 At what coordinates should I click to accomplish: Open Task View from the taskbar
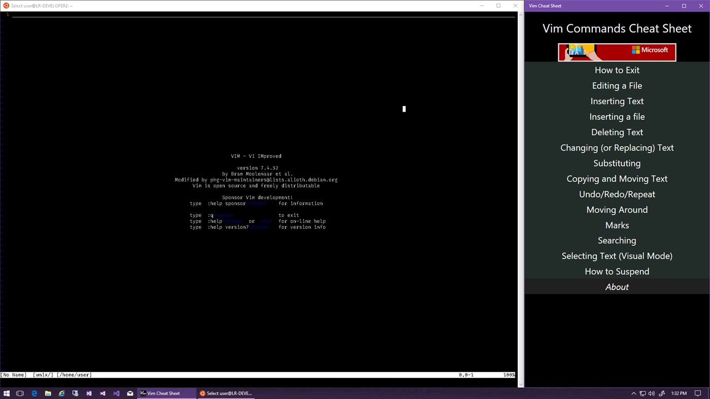(x=20, y=393)
